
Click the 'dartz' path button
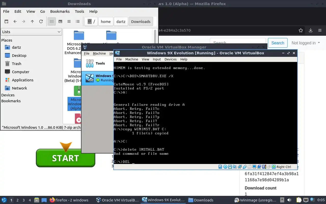(121, 22)
